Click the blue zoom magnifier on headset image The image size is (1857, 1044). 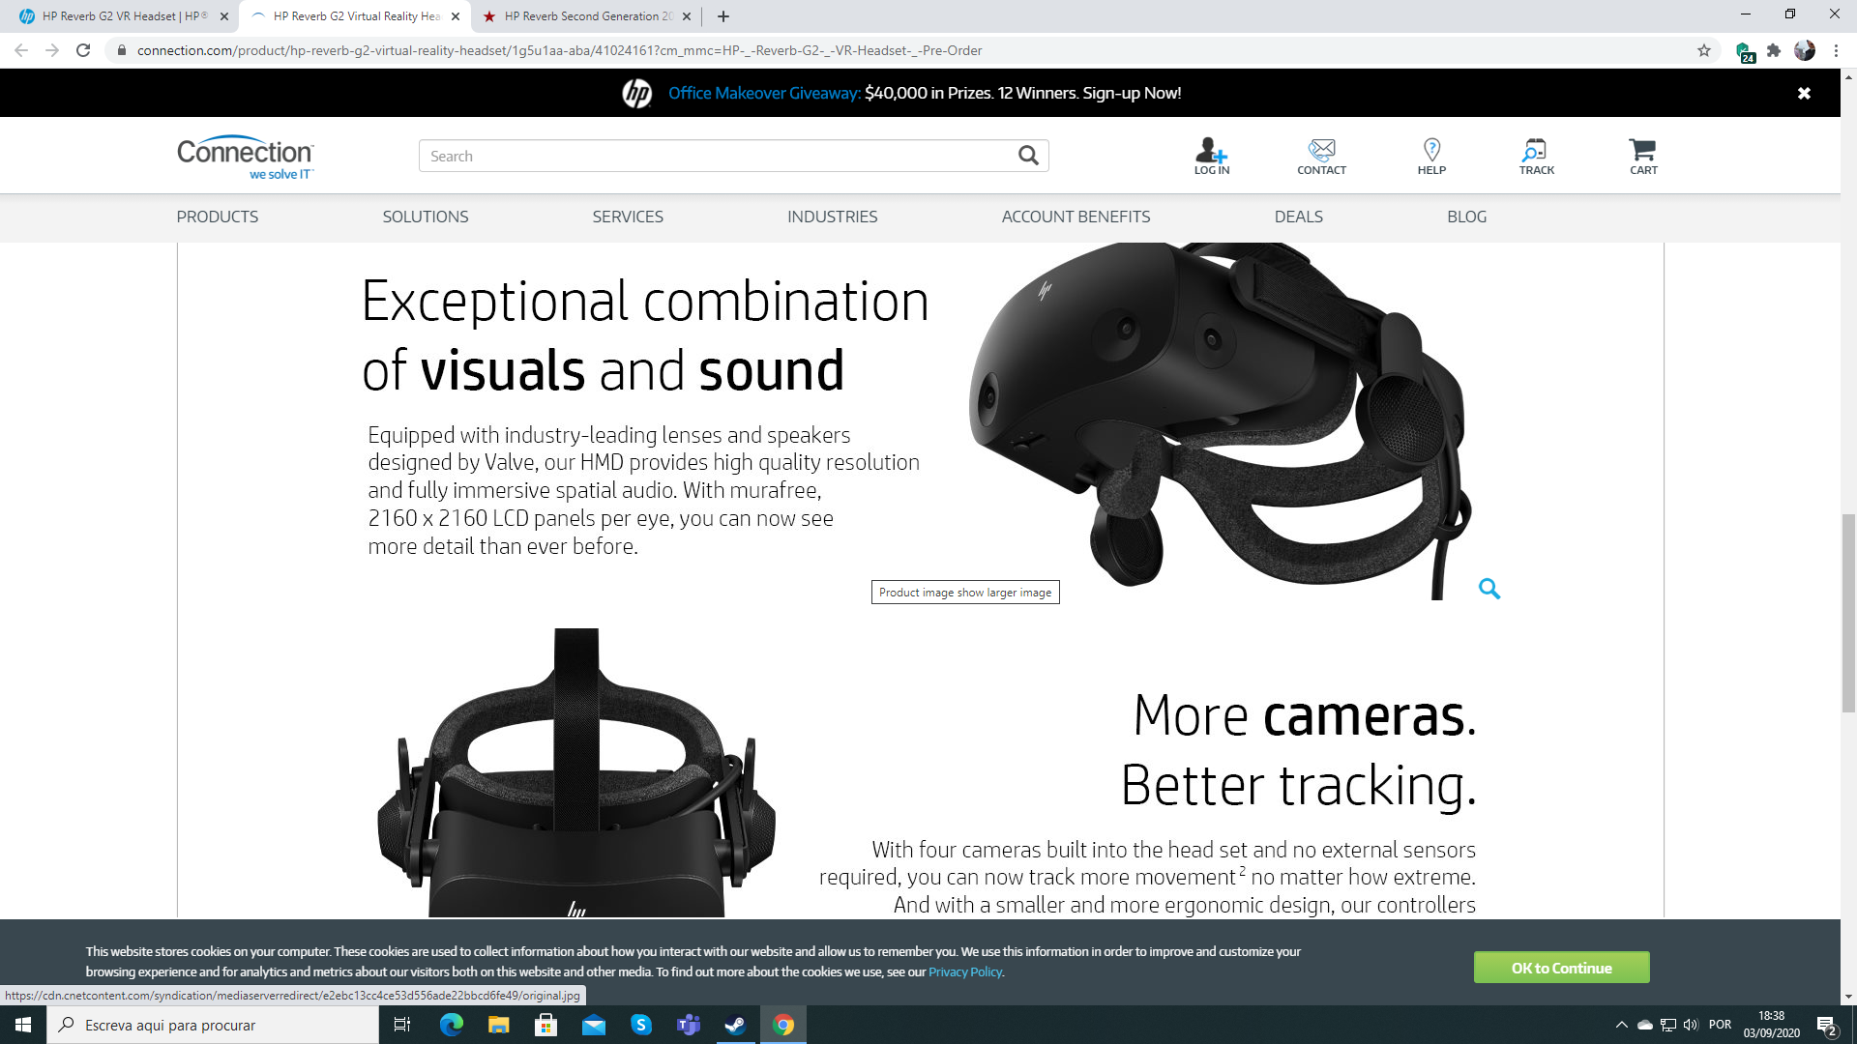pyautogui.click(x=1489, y=589)
